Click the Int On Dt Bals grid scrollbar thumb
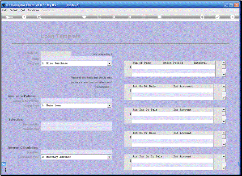Viewport: 242px width, 176px height. point(224,90)
